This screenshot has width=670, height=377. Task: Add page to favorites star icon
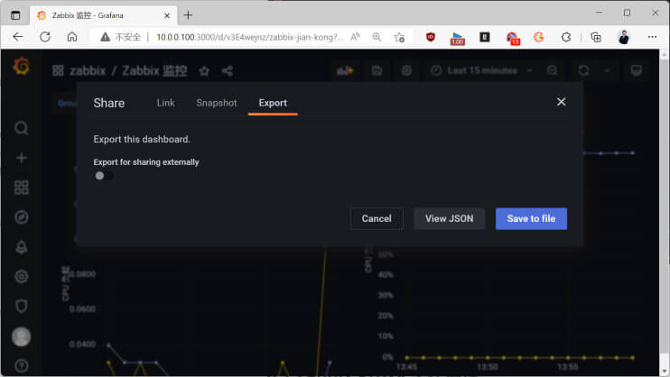pyautogui.click(x=399, y=37)
